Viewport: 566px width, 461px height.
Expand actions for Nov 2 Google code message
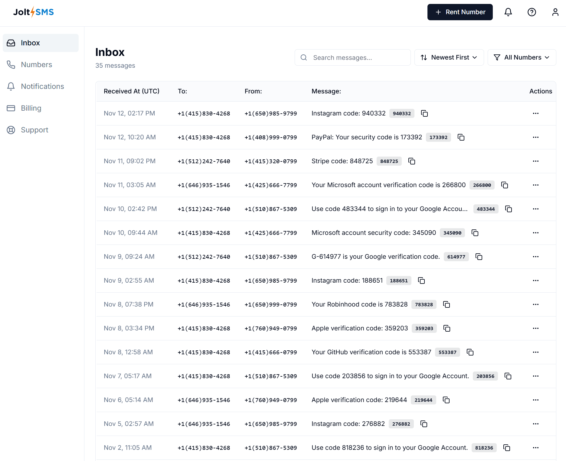536,448
